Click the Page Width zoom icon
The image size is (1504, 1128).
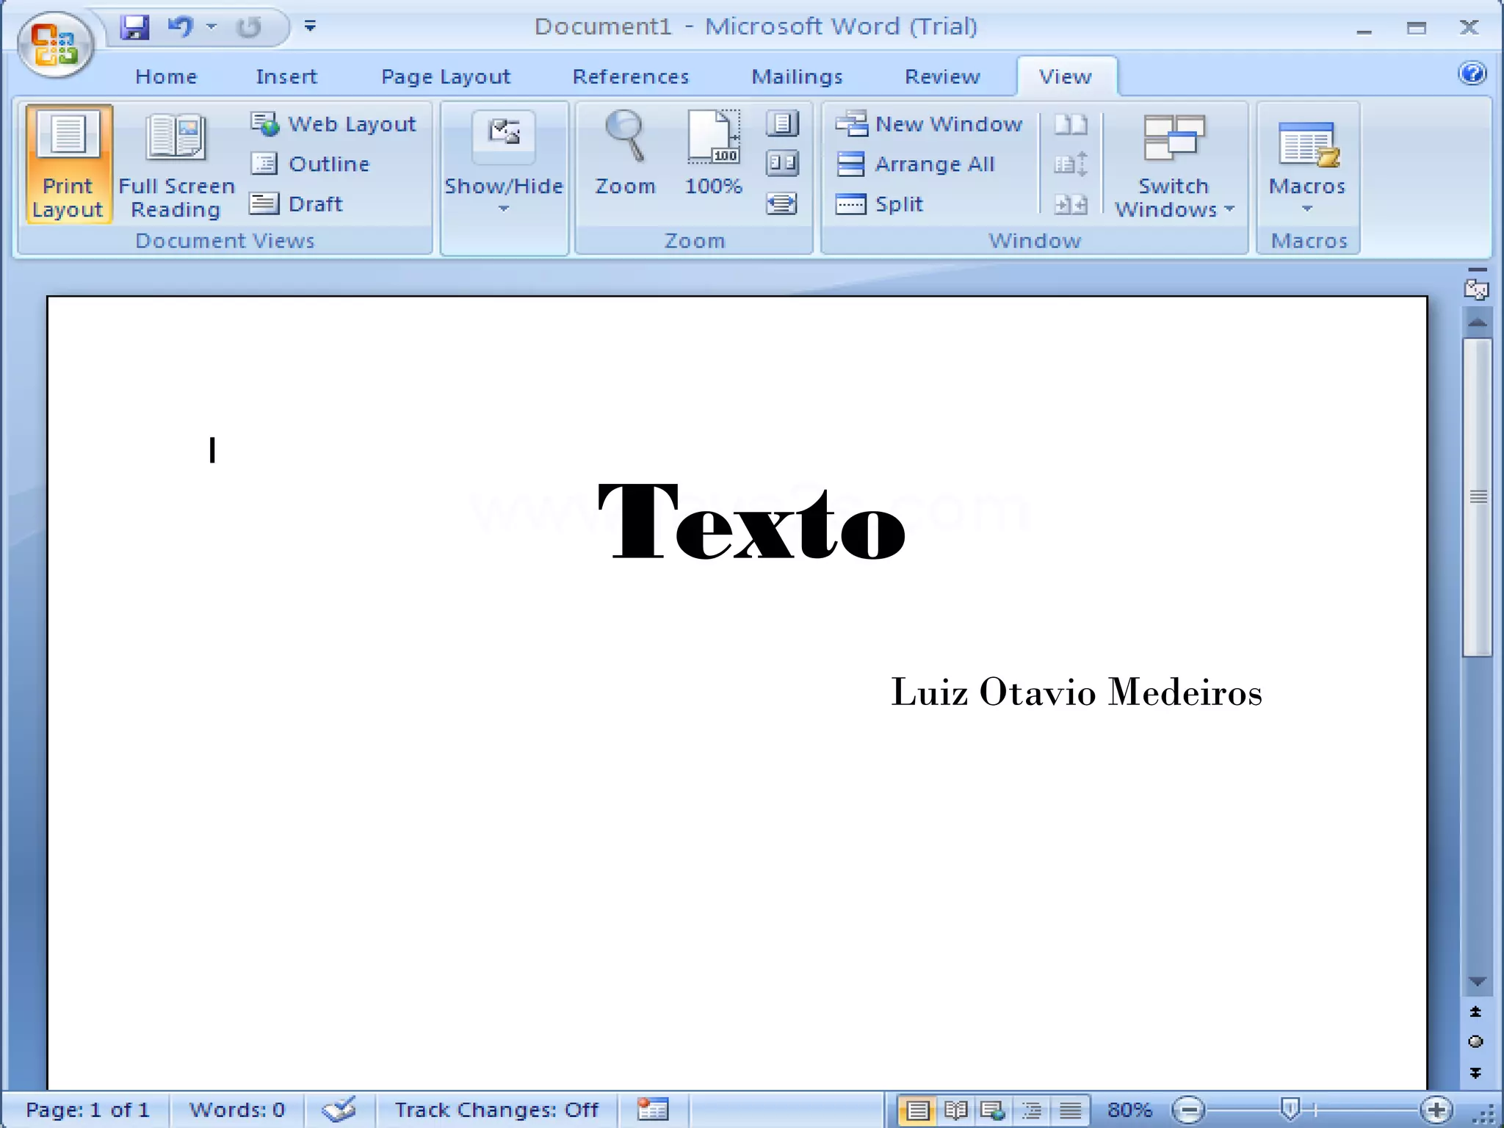tap(782, 203)
